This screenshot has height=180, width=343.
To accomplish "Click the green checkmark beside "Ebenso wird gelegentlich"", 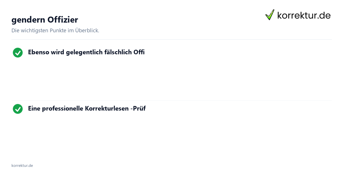I will click(x=18, y=53).
